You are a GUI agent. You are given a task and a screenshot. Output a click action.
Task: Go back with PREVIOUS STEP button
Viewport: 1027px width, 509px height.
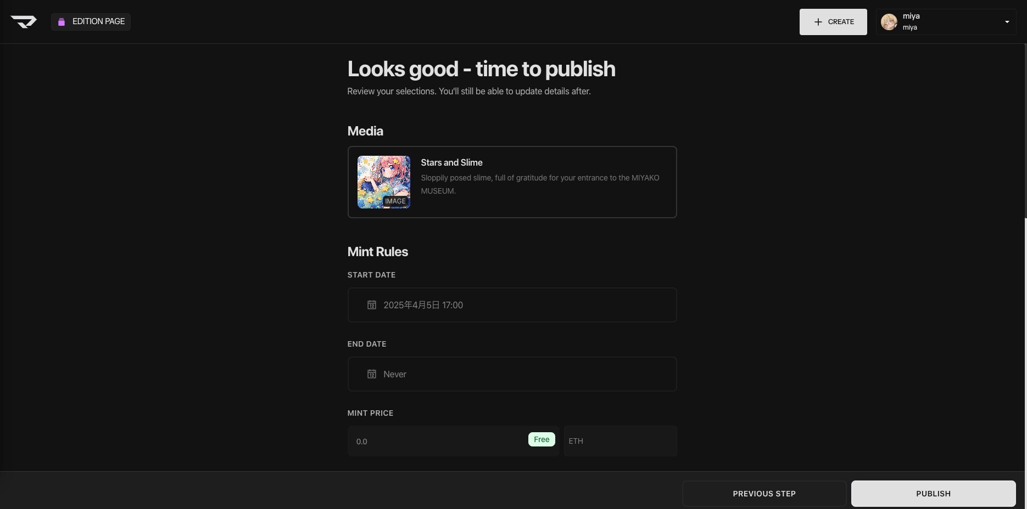[764, 494]
